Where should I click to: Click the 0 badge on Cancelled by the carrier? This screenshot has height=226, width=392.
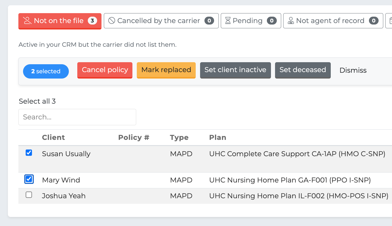point(209,21)
